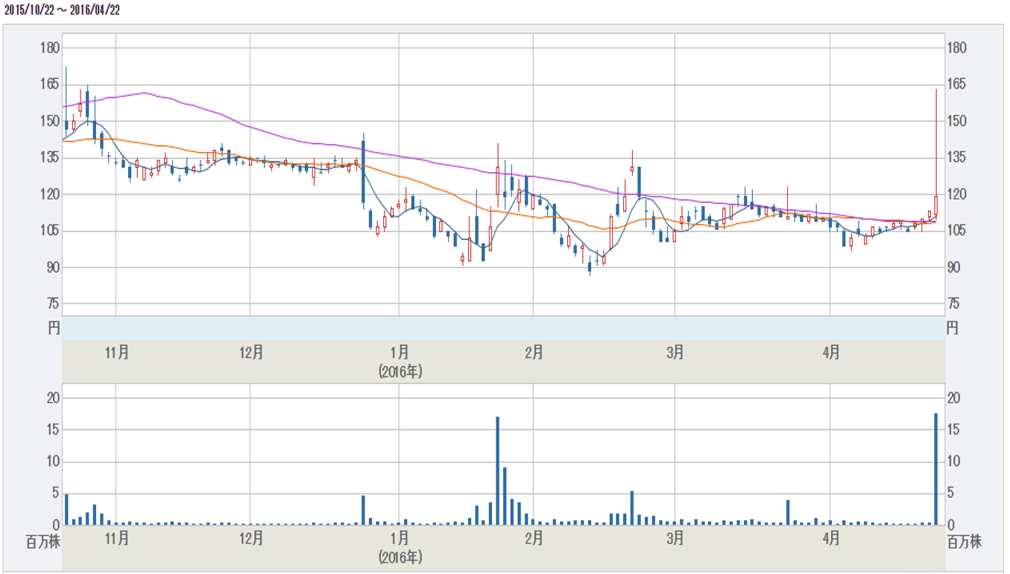Select the 4月 label under the volume chart
The height and width of the screenshot is (574, 1010).
pyautogui.click(x=830, y=538)
